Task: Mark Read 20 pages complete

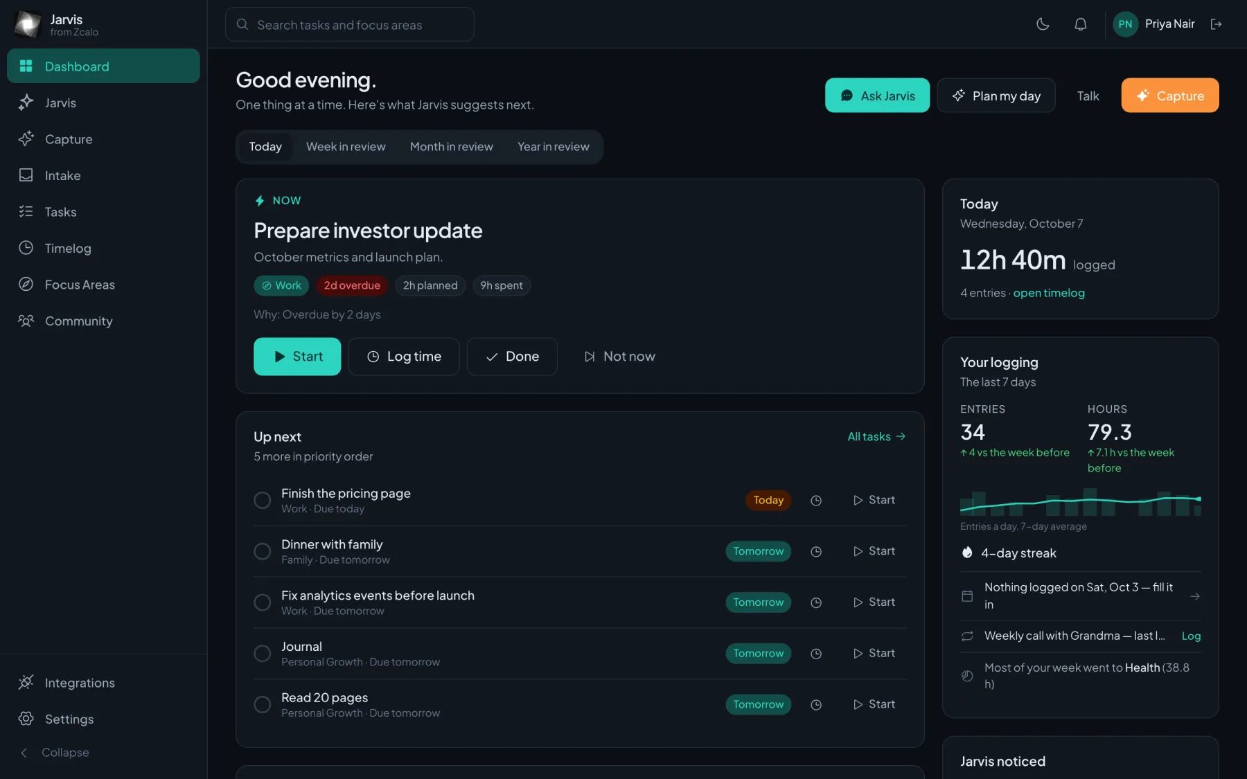Action: [263, 704]
